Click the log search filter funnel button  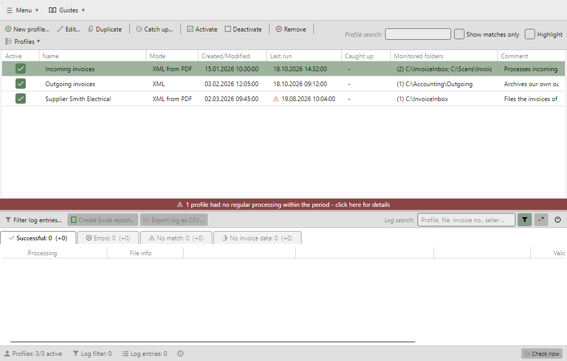[x=525, y=220]
